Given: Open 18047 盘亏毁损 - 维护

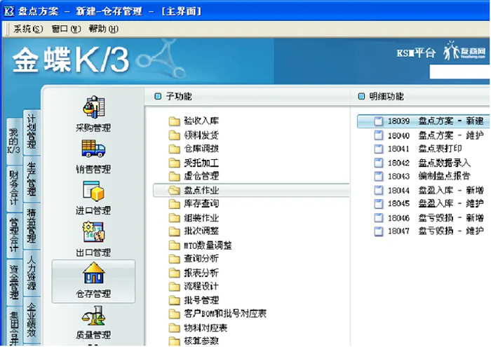Looking at the screenshot, I should tap(429, 231).
